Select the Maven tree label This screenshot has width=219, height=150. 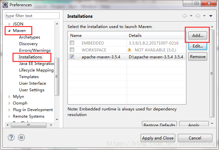[x=19, y=31]
